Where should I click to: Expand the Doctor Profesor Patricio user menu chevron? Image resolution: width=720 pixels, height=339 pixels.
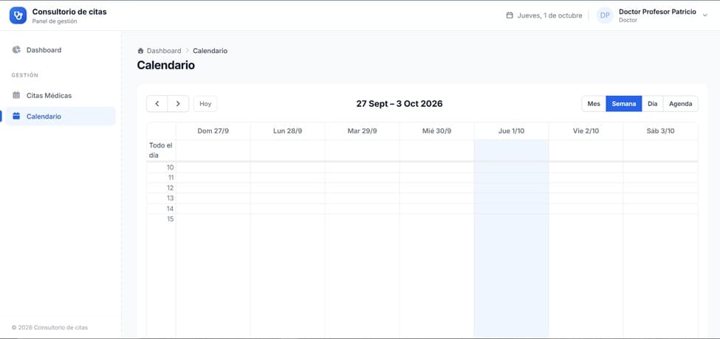point(705,15)
